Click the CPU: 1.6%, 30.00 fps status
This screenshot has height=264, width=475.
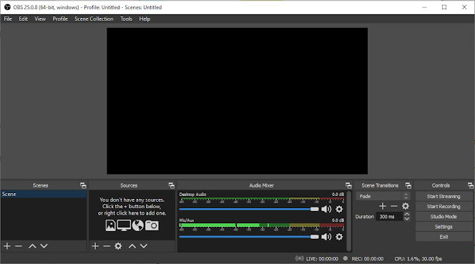(418, 258)
